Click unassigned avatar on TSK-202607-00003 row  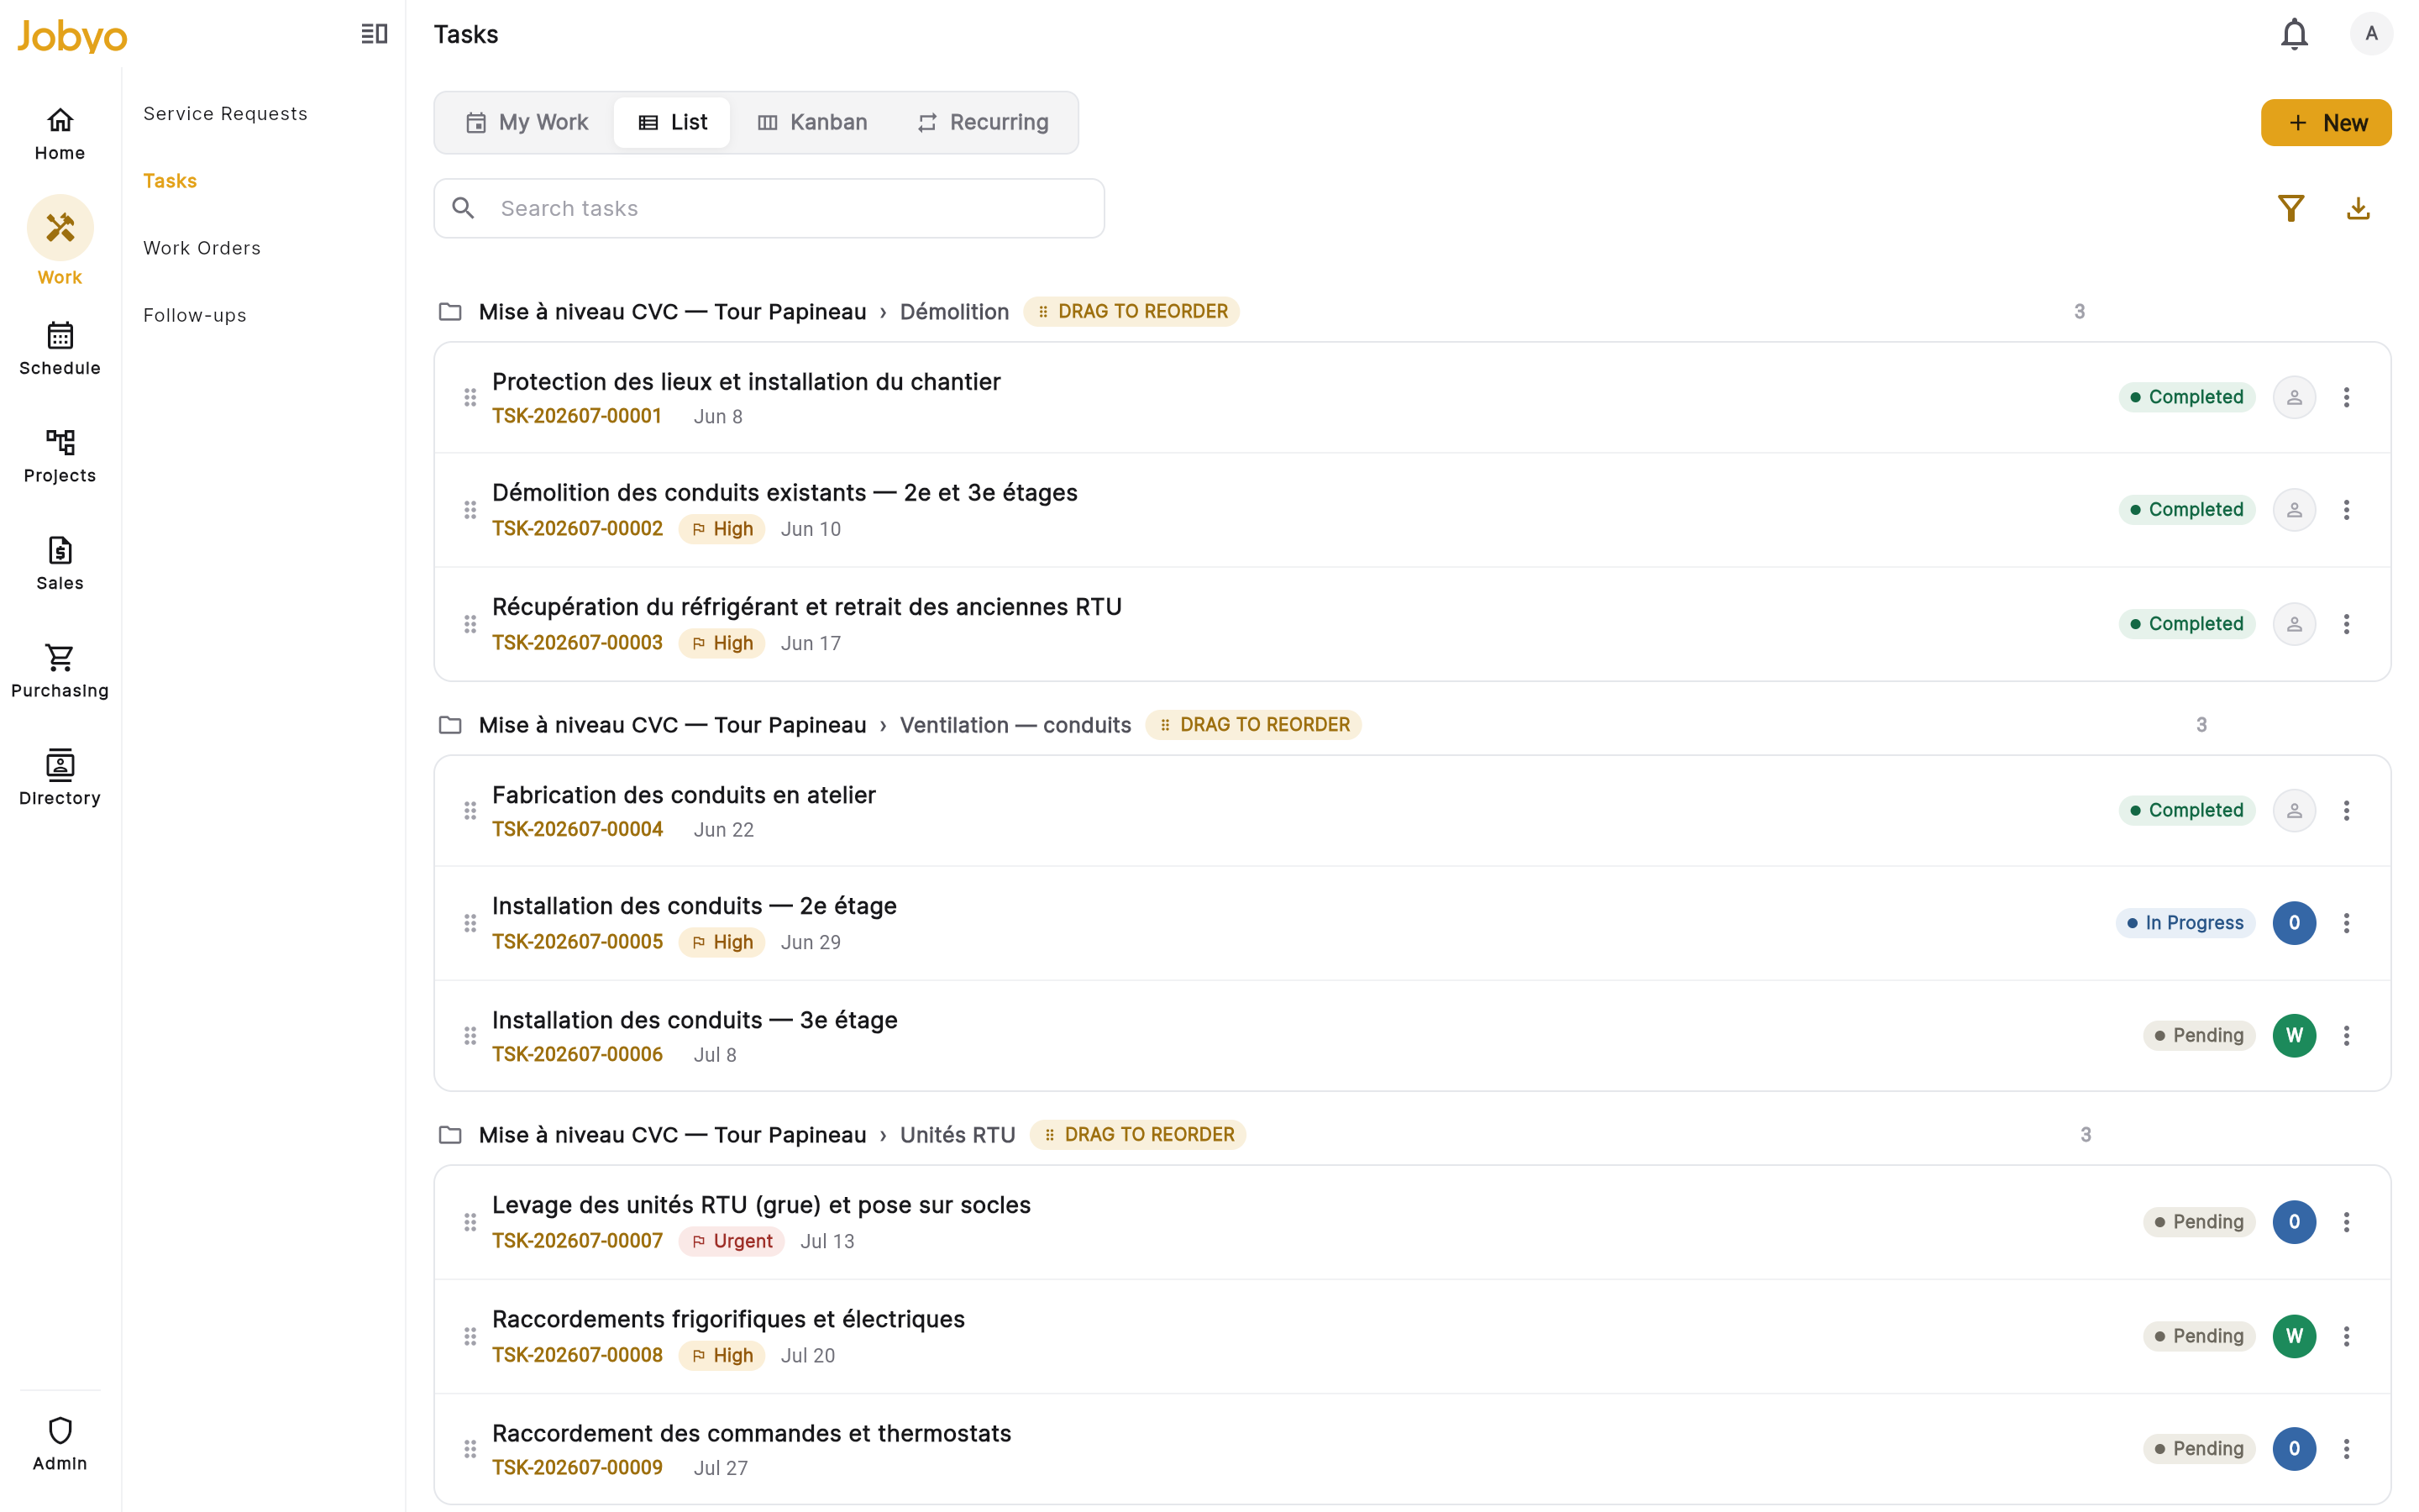pyautogui.click(x=2294, y=624)
